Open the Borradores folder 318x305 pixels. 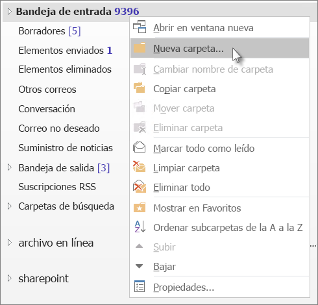point(49,31)
